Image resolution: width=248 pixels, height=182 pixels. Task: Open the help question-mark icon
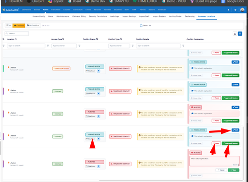coord(235,10)
